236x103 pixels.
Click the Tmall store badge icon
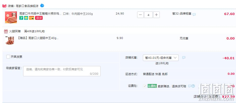click(x=4, y=6)
